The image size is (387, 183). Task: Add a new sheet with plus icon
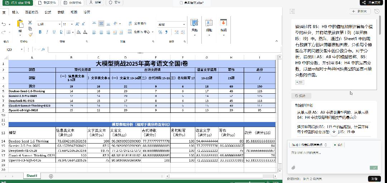pos(51,176)
